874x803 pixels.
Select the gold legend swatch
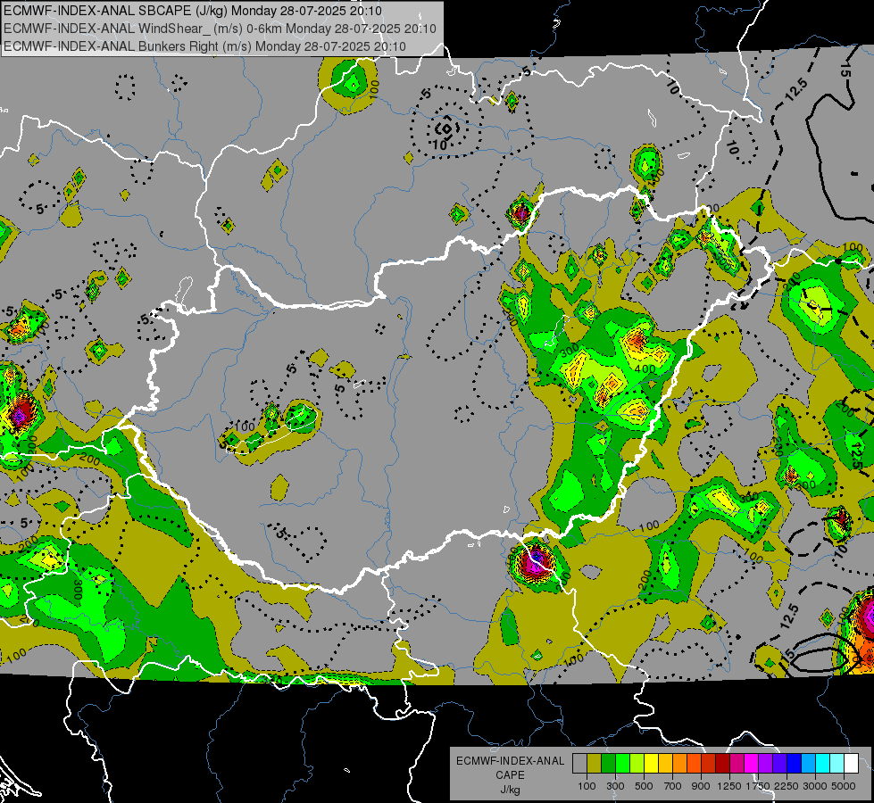(x=665, y=764)
